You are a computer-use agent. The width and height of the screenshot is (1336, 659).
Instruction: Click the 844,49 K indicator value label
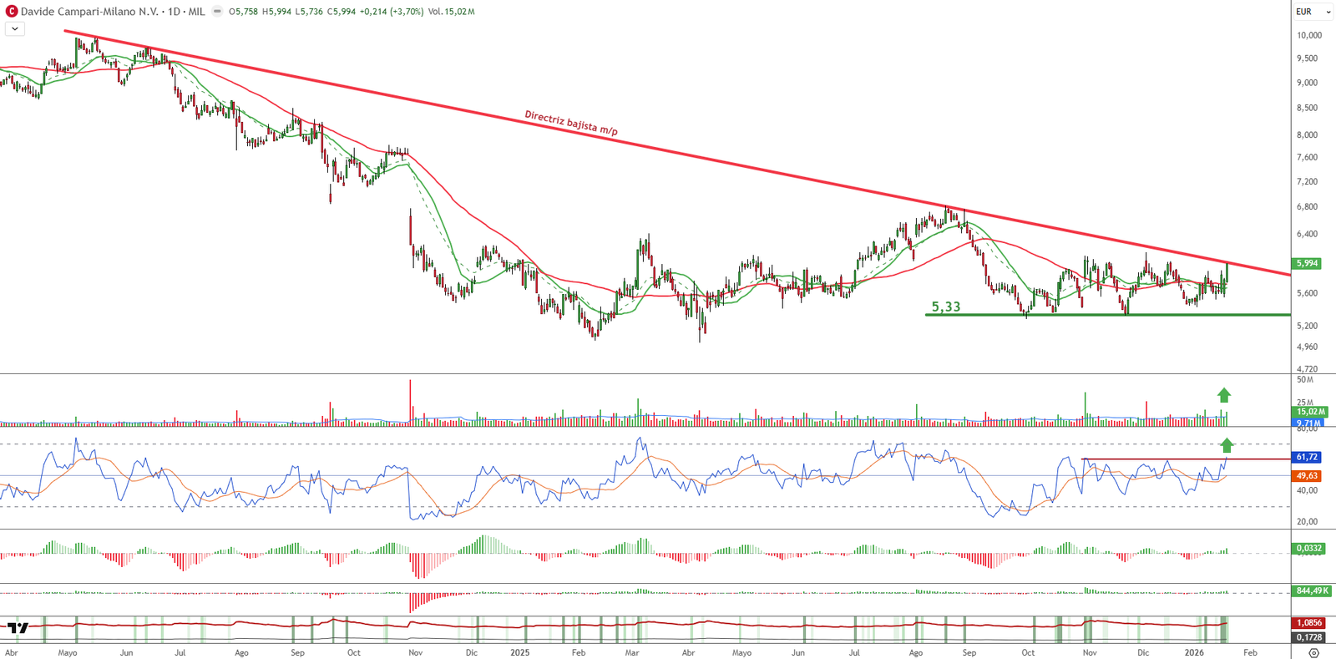pyautogui.click(x=1311, y=591)
